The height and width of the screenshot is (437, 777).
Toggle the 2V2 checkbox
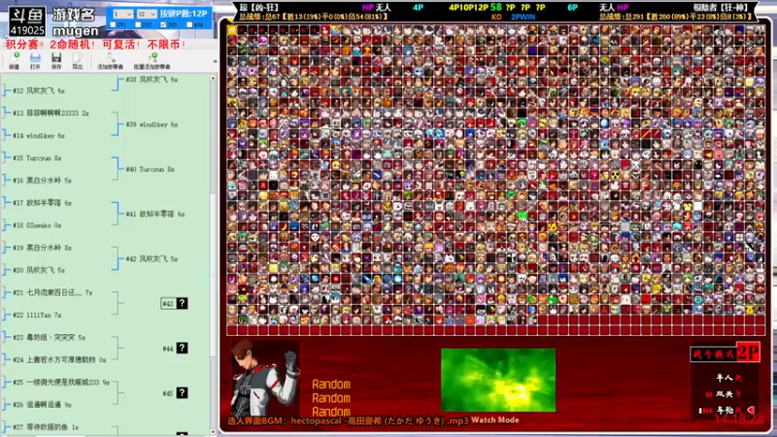coord(138,24)
